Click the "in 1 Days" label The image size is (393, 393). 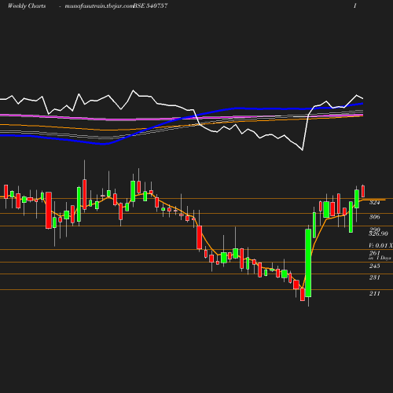point(380,258)
